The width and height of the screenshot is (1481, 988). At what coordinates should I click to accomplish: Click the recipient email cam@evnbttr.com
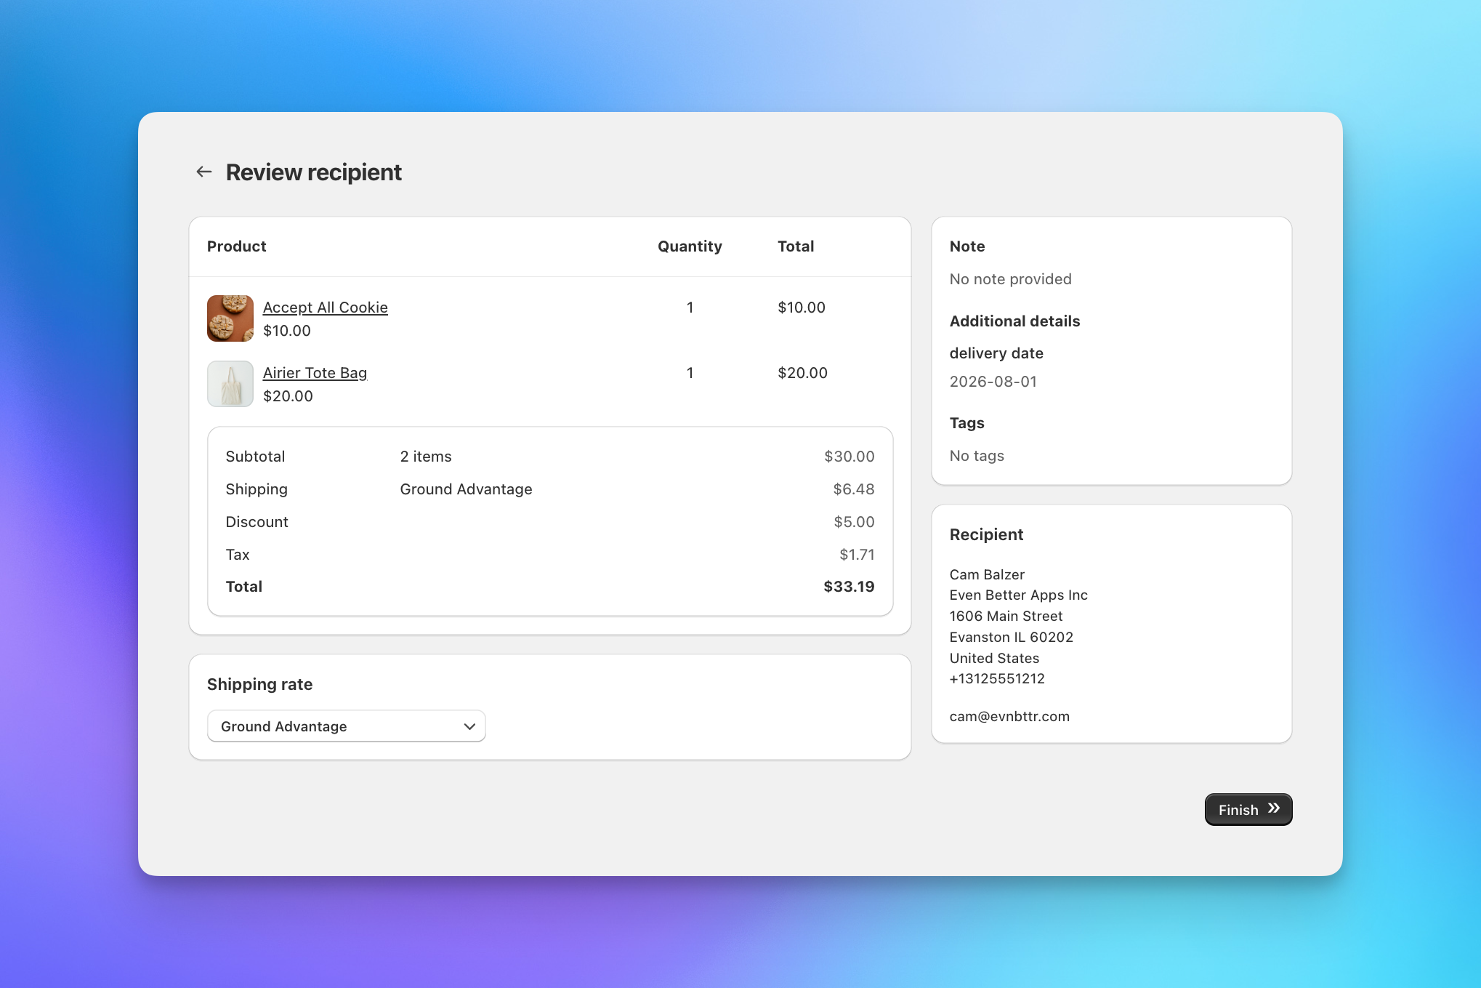click(x=1009, y=717)
